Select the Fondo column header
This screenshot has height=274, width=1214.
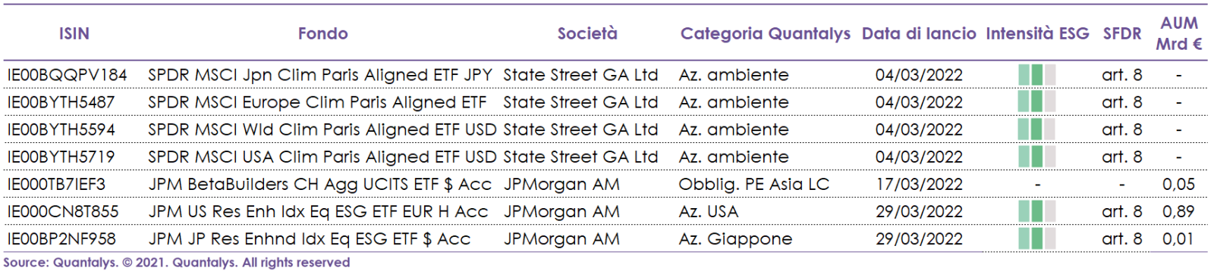click(322, 33)
